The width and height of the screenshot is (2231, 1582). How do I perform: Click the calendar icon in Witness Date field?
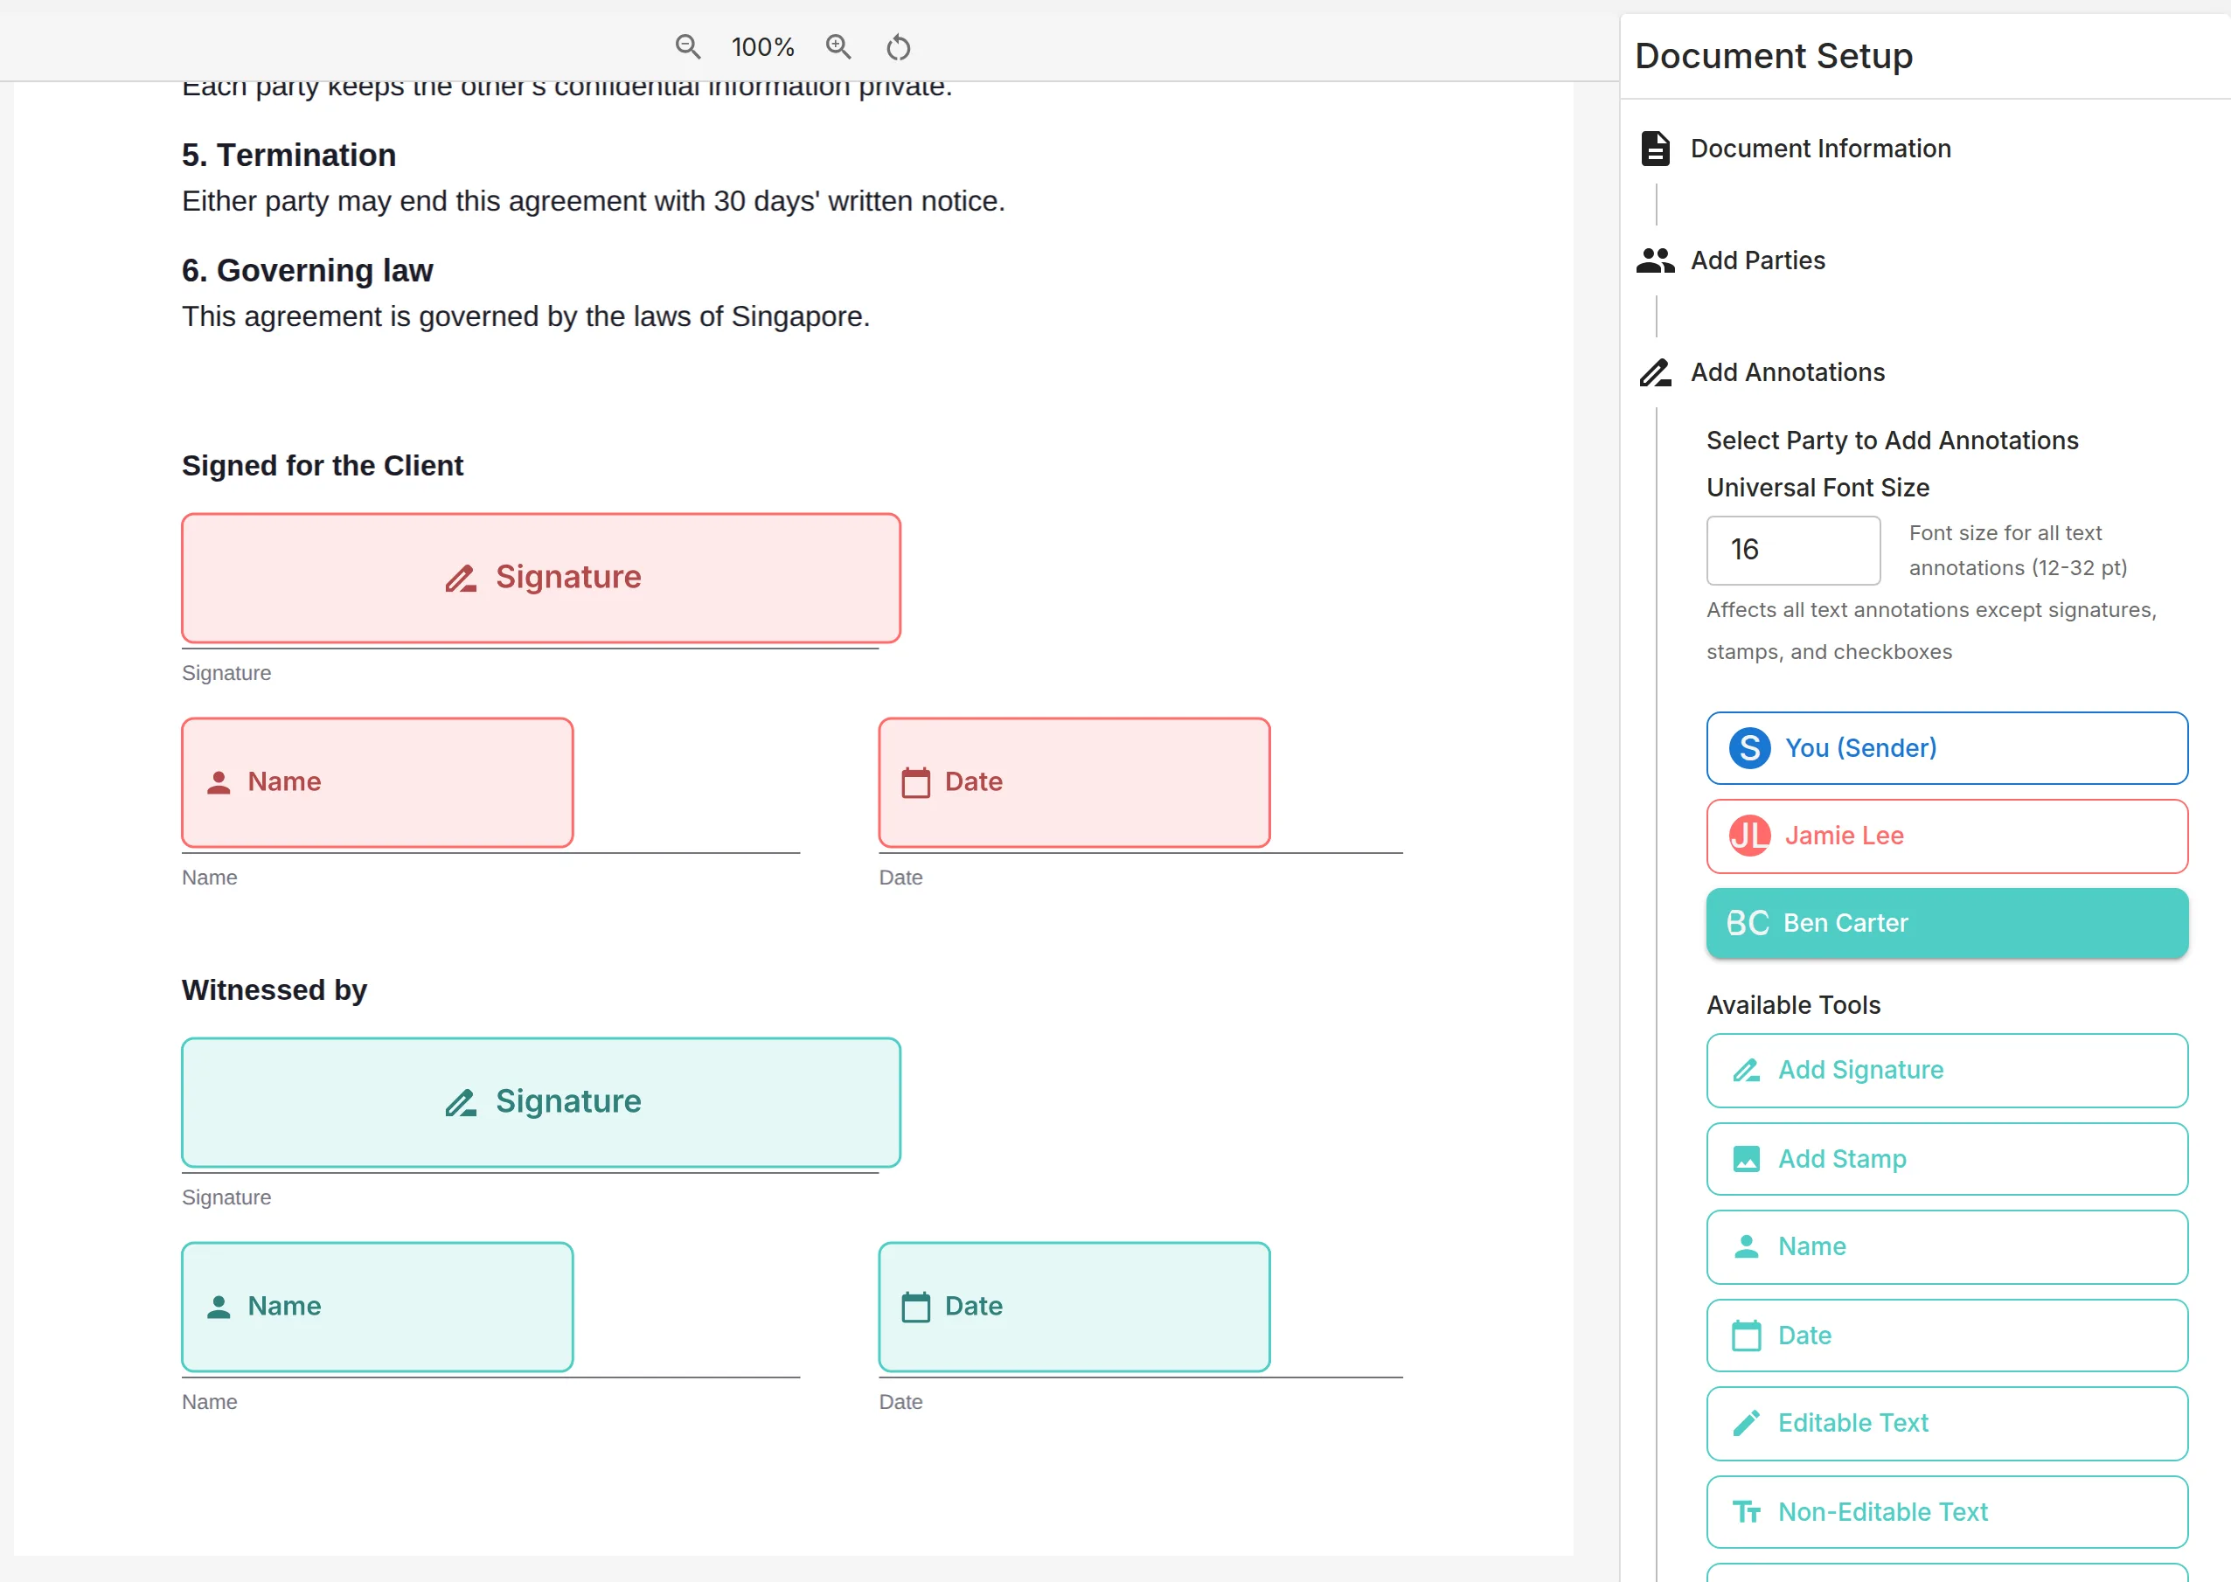point(914,1307)
